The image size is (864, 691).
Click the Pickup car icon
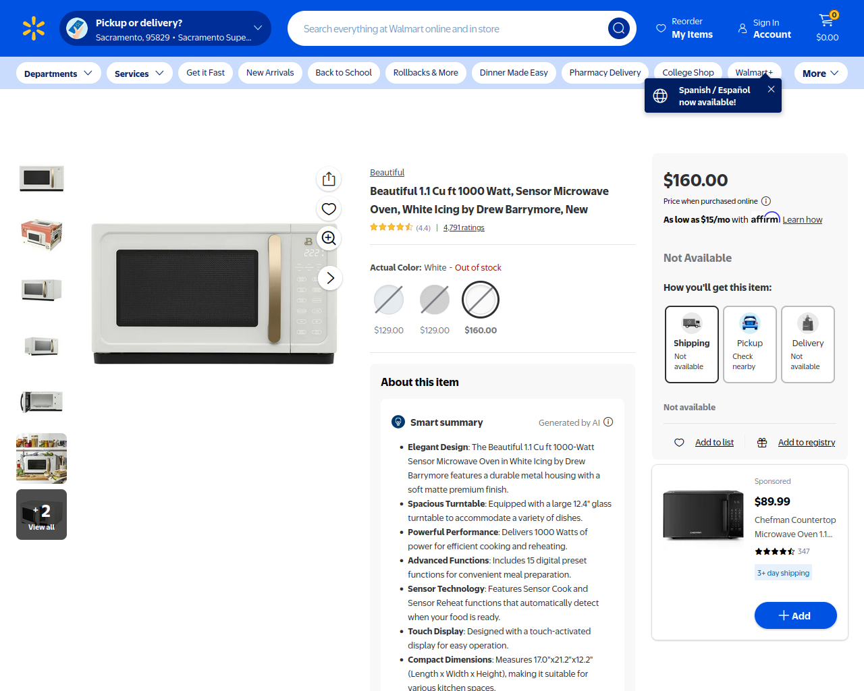point(750,323)
